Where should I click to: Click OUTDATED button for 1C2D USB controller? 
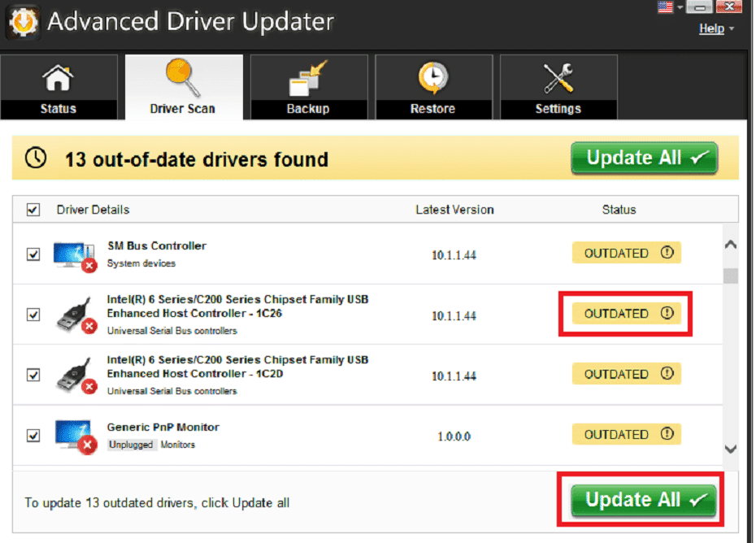coord(626,374)
